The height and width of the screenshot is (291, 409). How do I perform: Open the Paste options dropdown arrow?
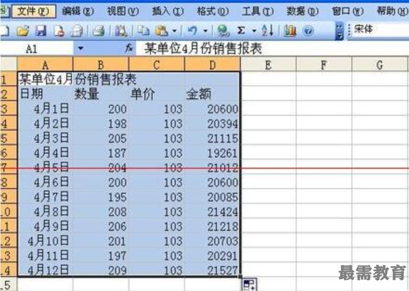pyautogui.click(x=175, y=31)
